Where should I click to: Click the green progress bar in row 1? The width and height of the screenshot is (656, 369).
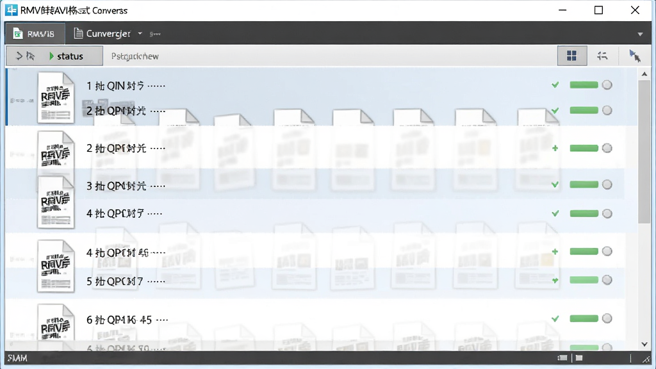584,85
